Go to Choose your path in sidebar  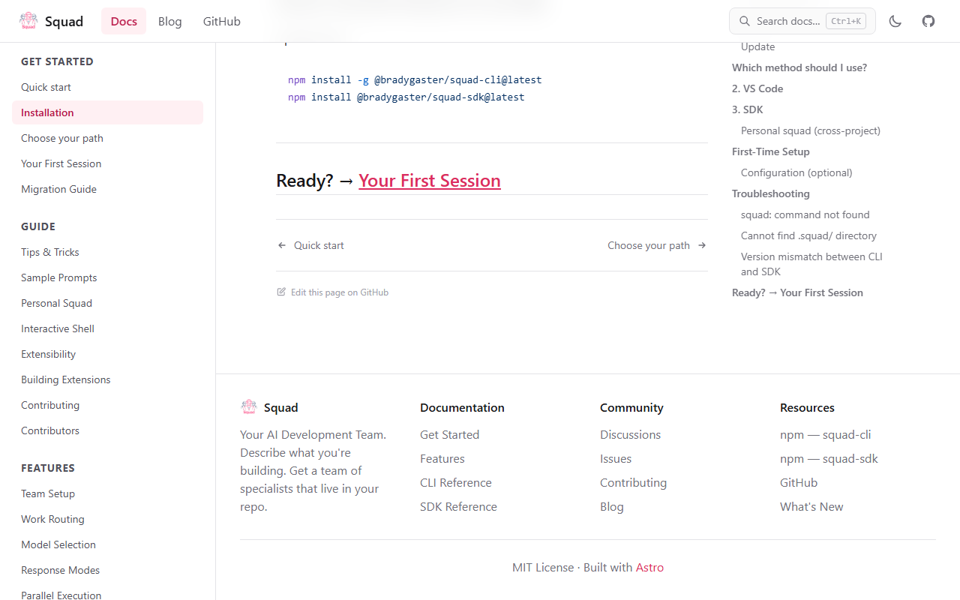coord(107,138)
